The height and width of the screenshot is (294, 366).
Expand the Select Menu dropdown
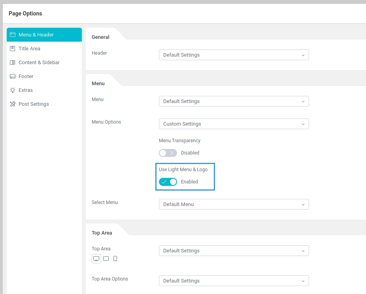(x=234, y=204)
